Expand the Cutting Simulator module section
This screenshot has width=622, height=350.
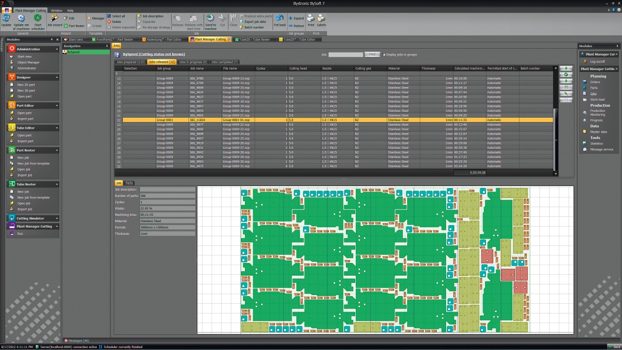pos(57,218)
